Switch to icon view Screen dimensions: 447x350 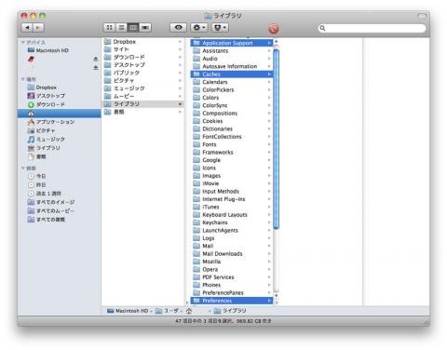[x=109, y=28]
